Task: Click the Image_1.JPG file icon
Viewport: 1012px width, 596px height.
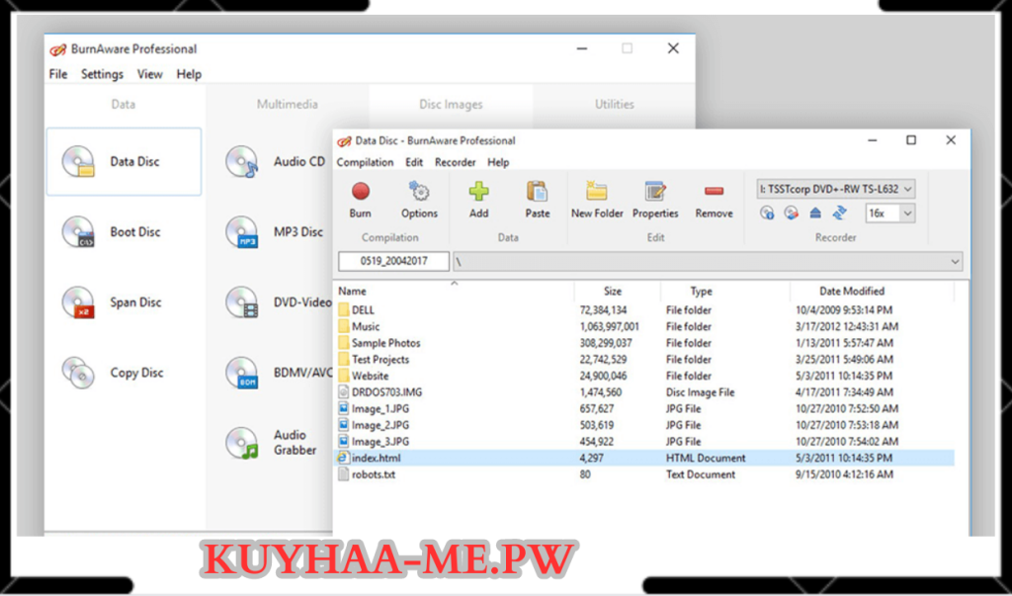Action: 343,409
